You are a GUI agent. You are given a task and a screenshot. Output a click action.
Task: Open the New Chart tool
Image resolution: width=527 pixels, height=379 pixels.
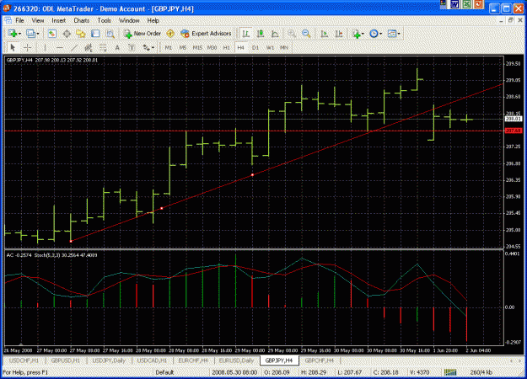click(13, 34)
